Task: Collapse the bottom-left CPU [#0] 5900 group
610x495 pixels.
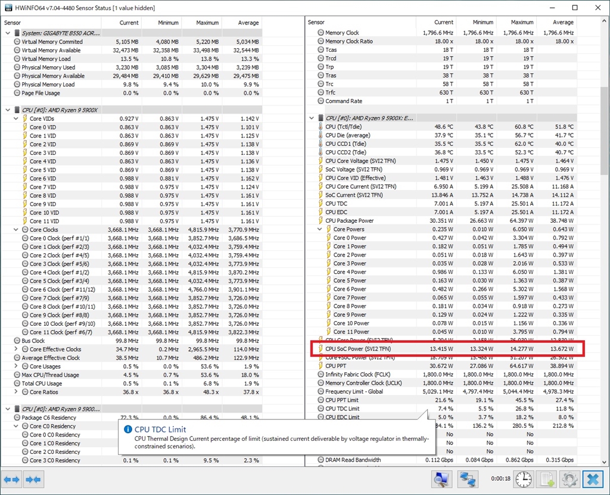Action: point(8,409)
